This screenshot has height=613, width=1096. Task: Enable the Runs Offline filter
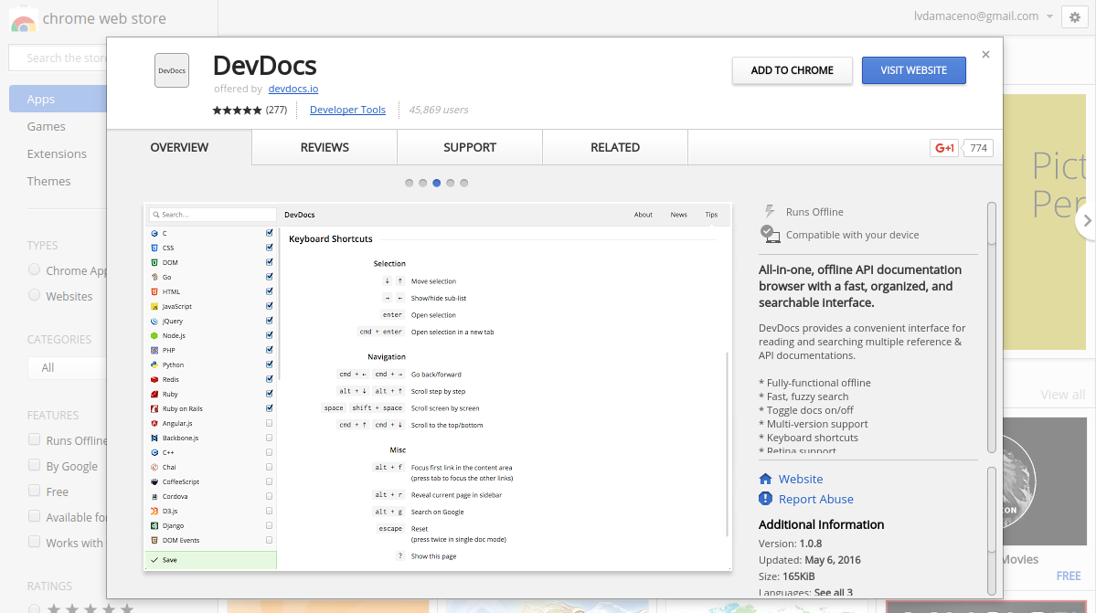pos(34,439)
